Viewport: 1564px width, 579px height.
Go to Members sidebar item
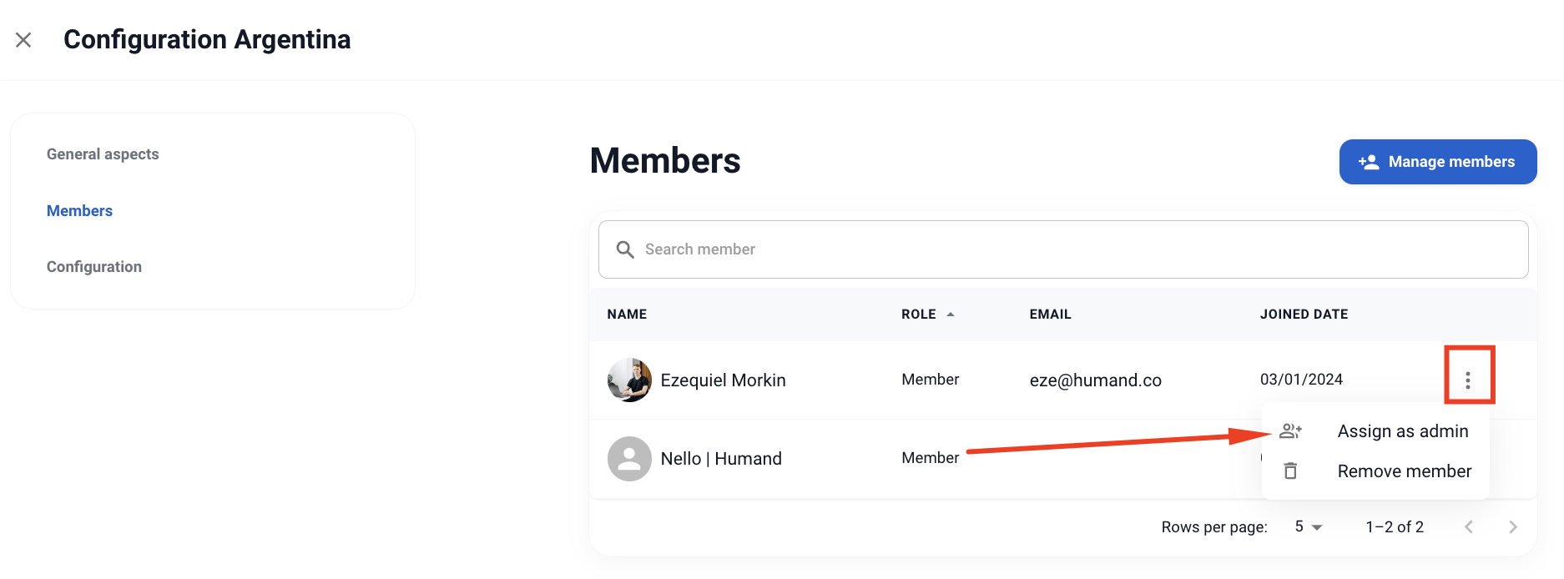[x=79, y=211]
